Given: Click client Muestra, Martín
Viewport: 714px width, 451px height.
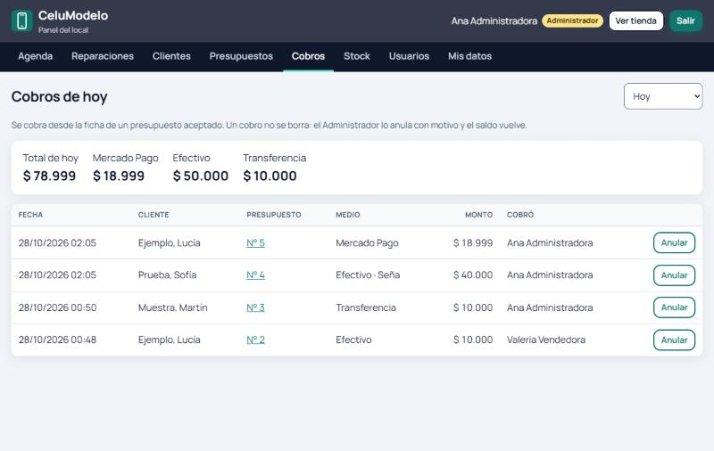Looking at the screenshot, I should point(172,307).
